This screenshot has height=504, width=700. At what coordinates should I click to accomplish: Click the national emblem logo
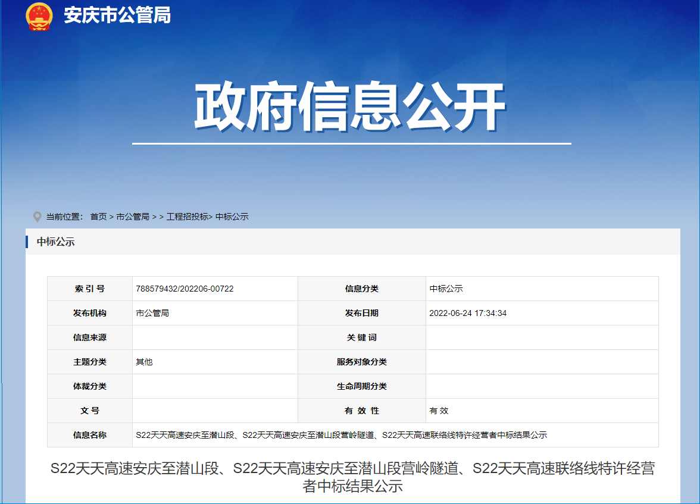point(39,16)
